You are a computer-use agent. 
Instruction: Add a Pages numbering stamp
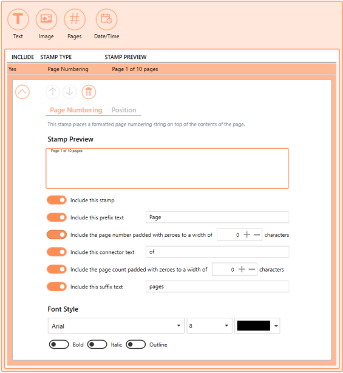click(x=75, y=19)
